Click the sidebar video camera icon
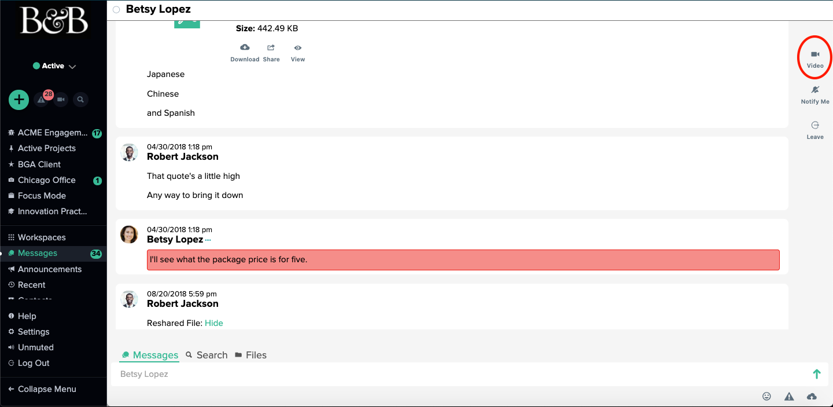Image resolution: width=833 pixels, height=407 pixels. click(x=61, y=100)
